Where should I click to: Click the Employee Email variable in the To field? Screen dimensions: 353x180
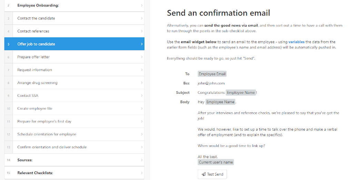point(212,74)
